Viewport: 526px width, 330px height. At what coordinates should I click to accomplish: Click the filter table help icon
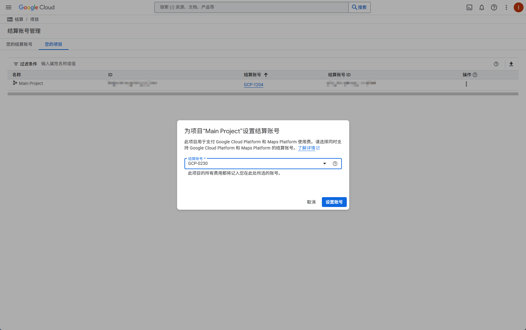click(x=496, y=64)
